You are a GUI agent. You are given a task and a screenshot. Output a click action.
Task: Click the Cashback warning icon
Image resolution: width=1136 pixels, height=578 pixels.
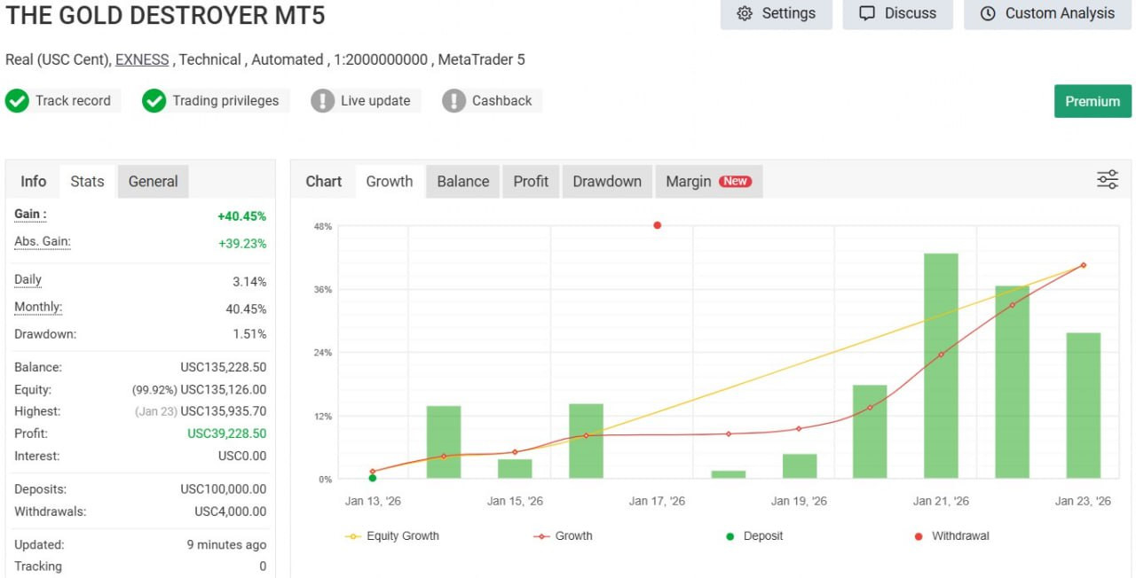[x=454, y=101]
